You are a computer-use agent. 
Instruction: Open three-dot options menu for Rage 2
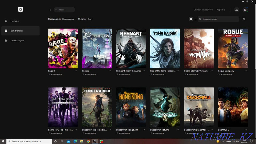tap(76, 71)
